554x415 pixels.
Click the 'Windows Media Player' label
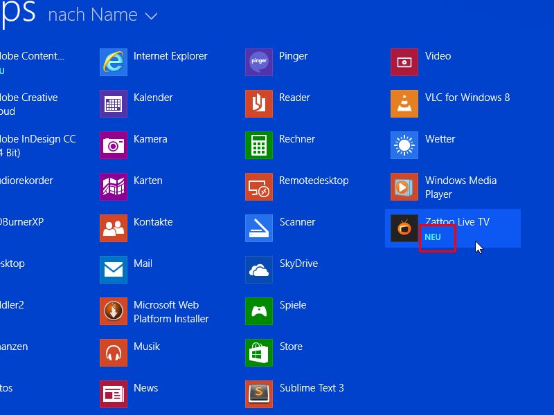point(461,187)
